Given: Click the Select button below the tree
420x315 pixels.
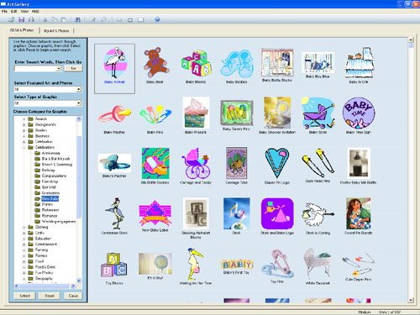Looking at the screenshot, I should pyautogui.click(x=24, y=296).
